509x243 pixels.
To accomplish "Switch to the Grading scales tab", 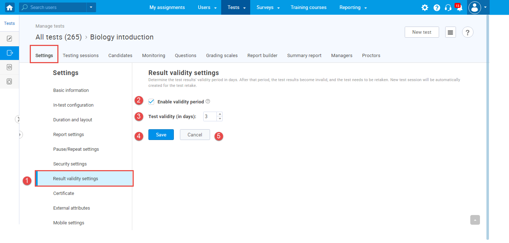I will [222, 55].
